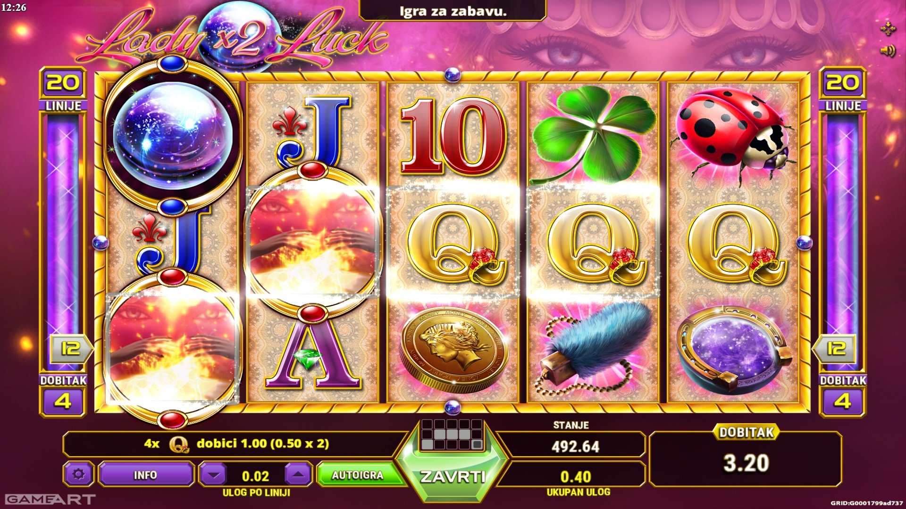
Task: Click the left line 12 marker
Action: 70,349
